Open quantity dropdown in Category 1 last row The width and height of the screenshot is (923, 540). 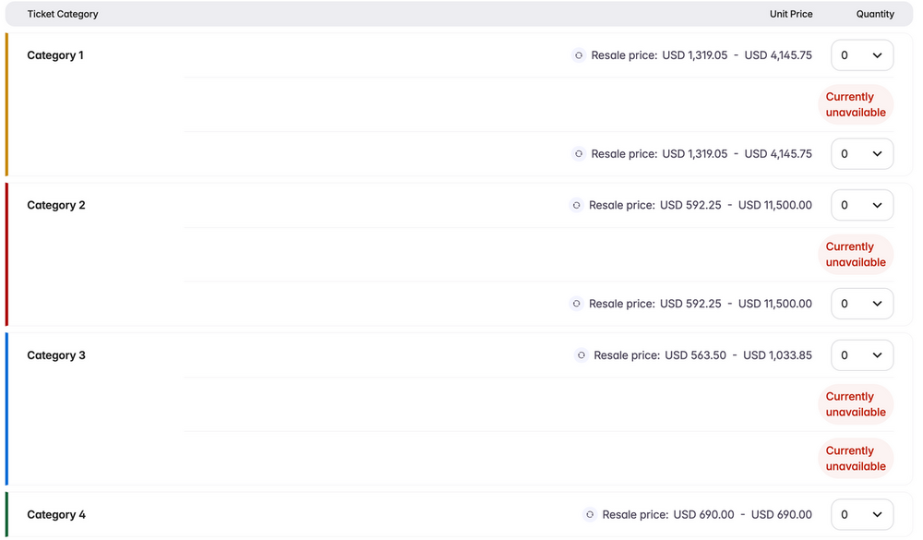point(862,154)
